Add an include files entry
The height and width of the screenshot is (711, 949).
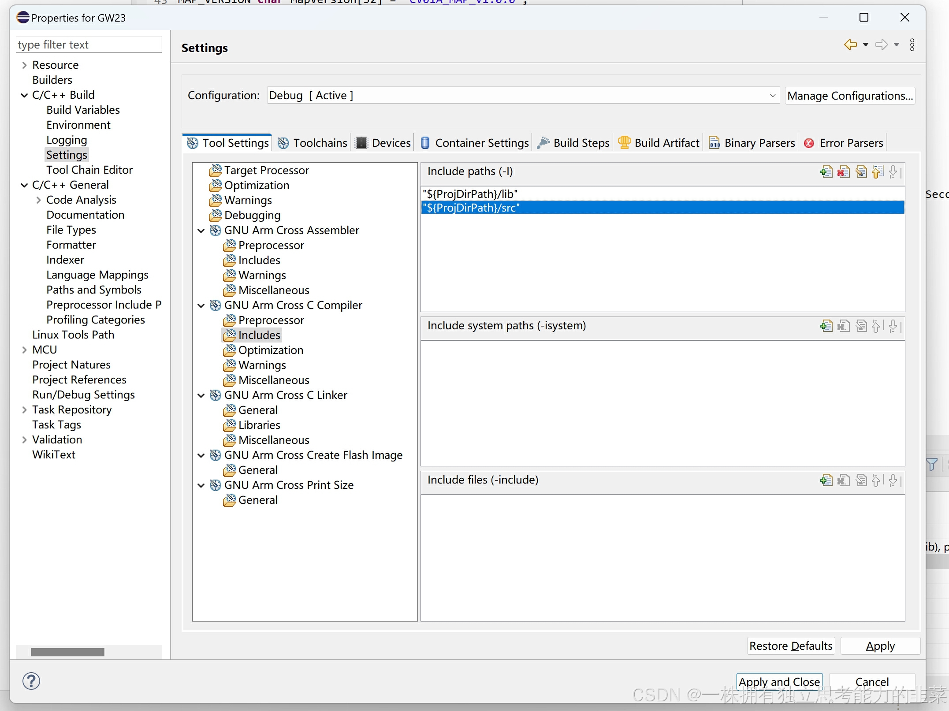coord(826,480)
